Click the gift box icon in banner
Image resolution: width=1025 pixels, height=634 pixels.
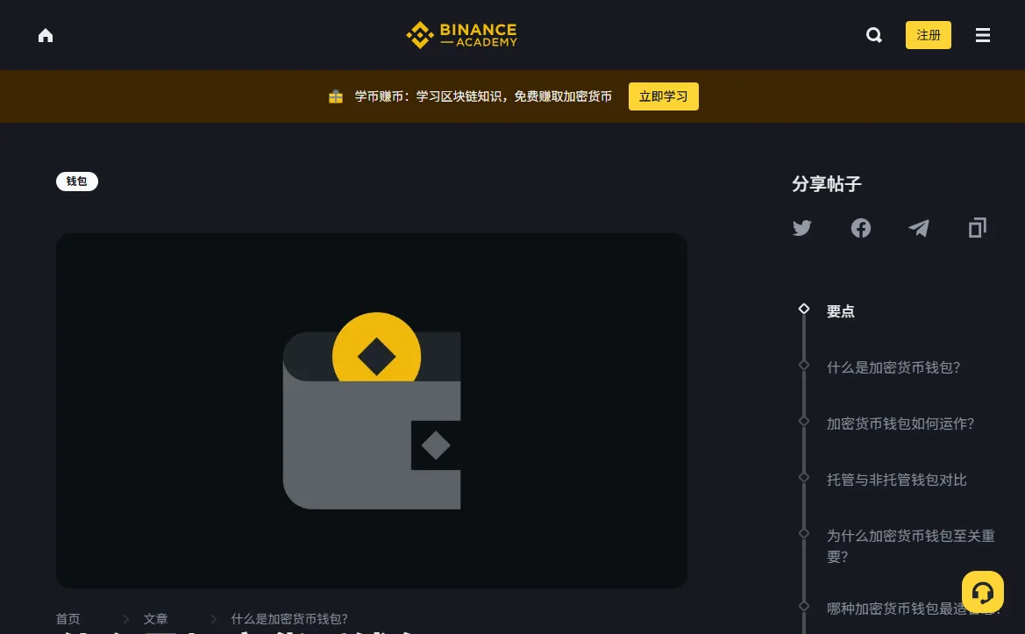coord(335,96)
